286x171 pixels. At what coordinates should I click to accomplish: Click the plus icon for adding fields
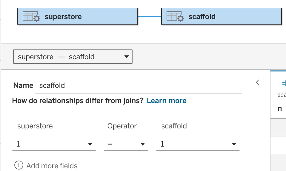[x=19, y=165]
